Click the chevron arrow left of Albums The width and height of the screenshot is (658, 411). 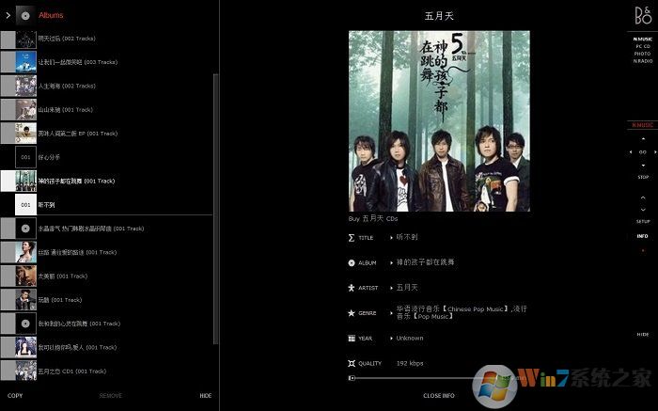8,16
